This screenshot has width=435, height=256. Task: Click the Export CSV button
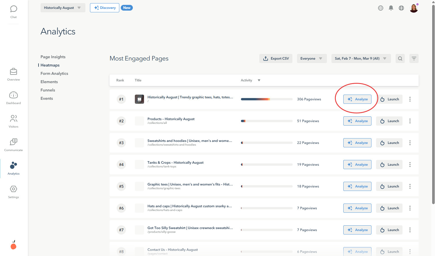[276, 58]
